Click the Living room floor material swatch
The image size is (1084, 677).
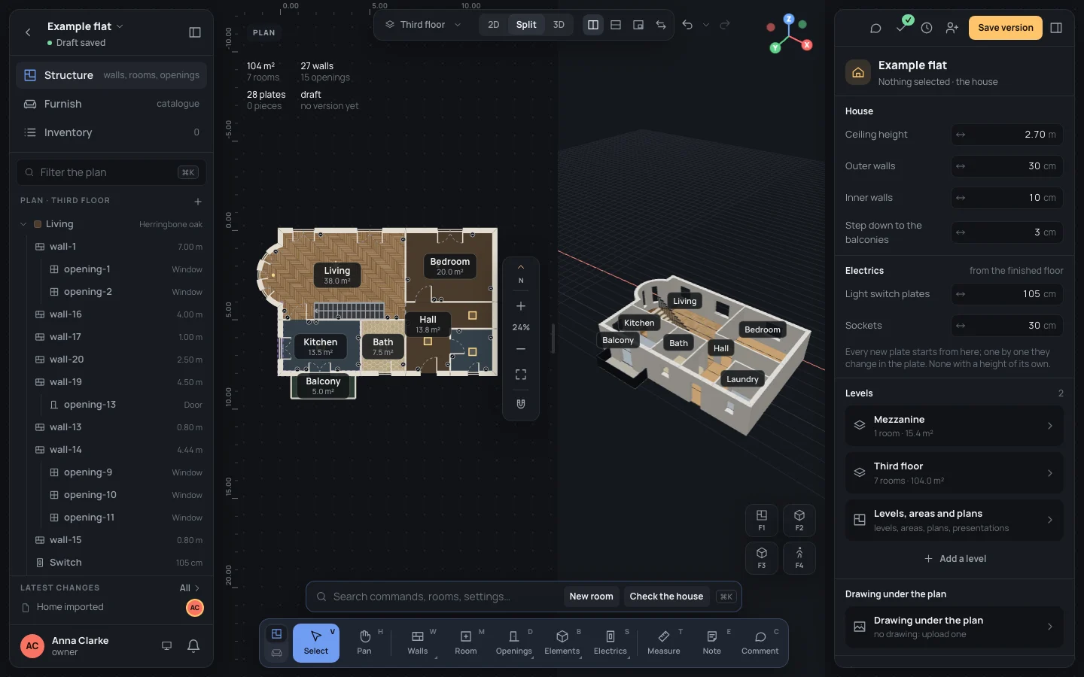tap(38, 224)
